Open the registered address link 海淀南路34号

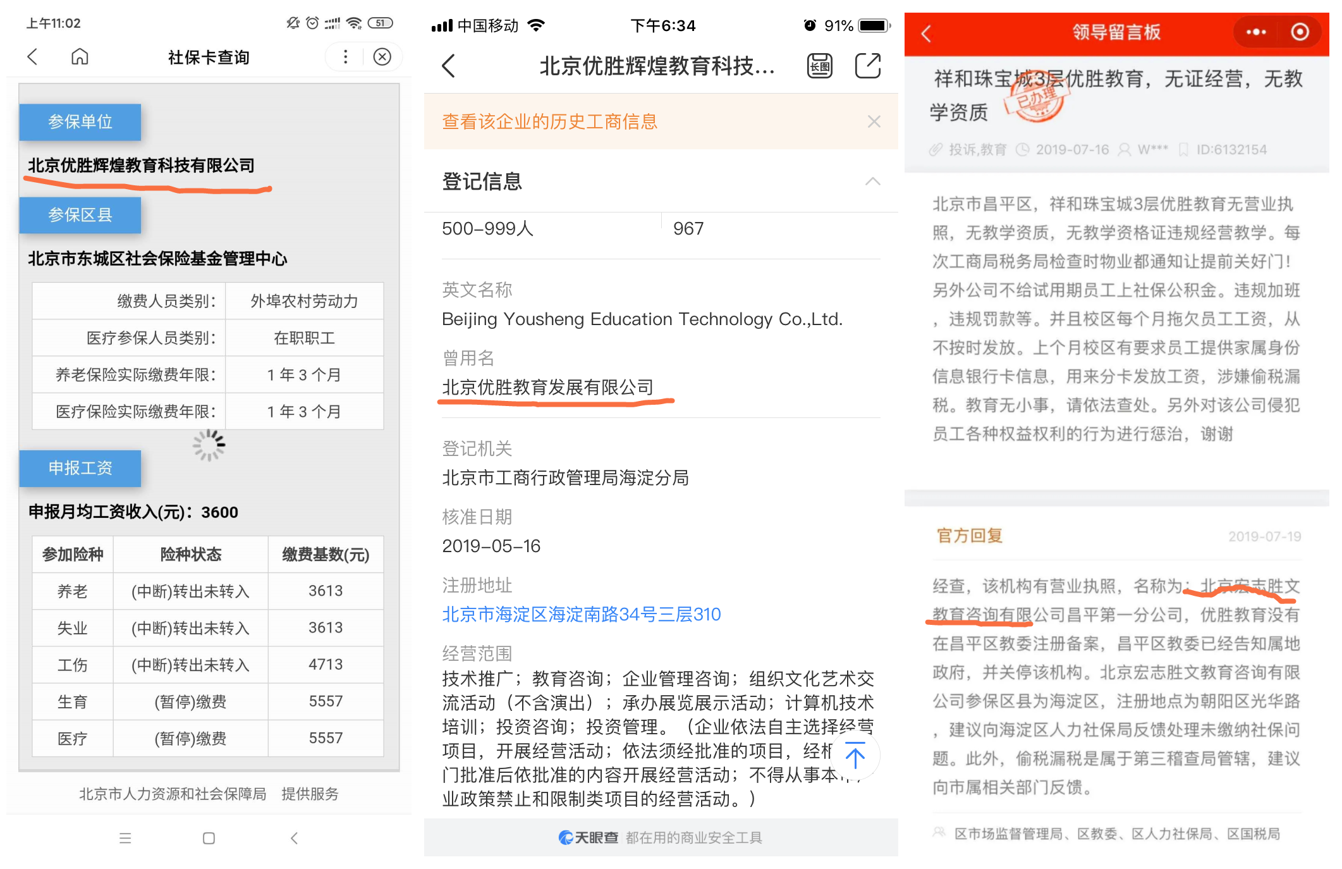(581, 614)
